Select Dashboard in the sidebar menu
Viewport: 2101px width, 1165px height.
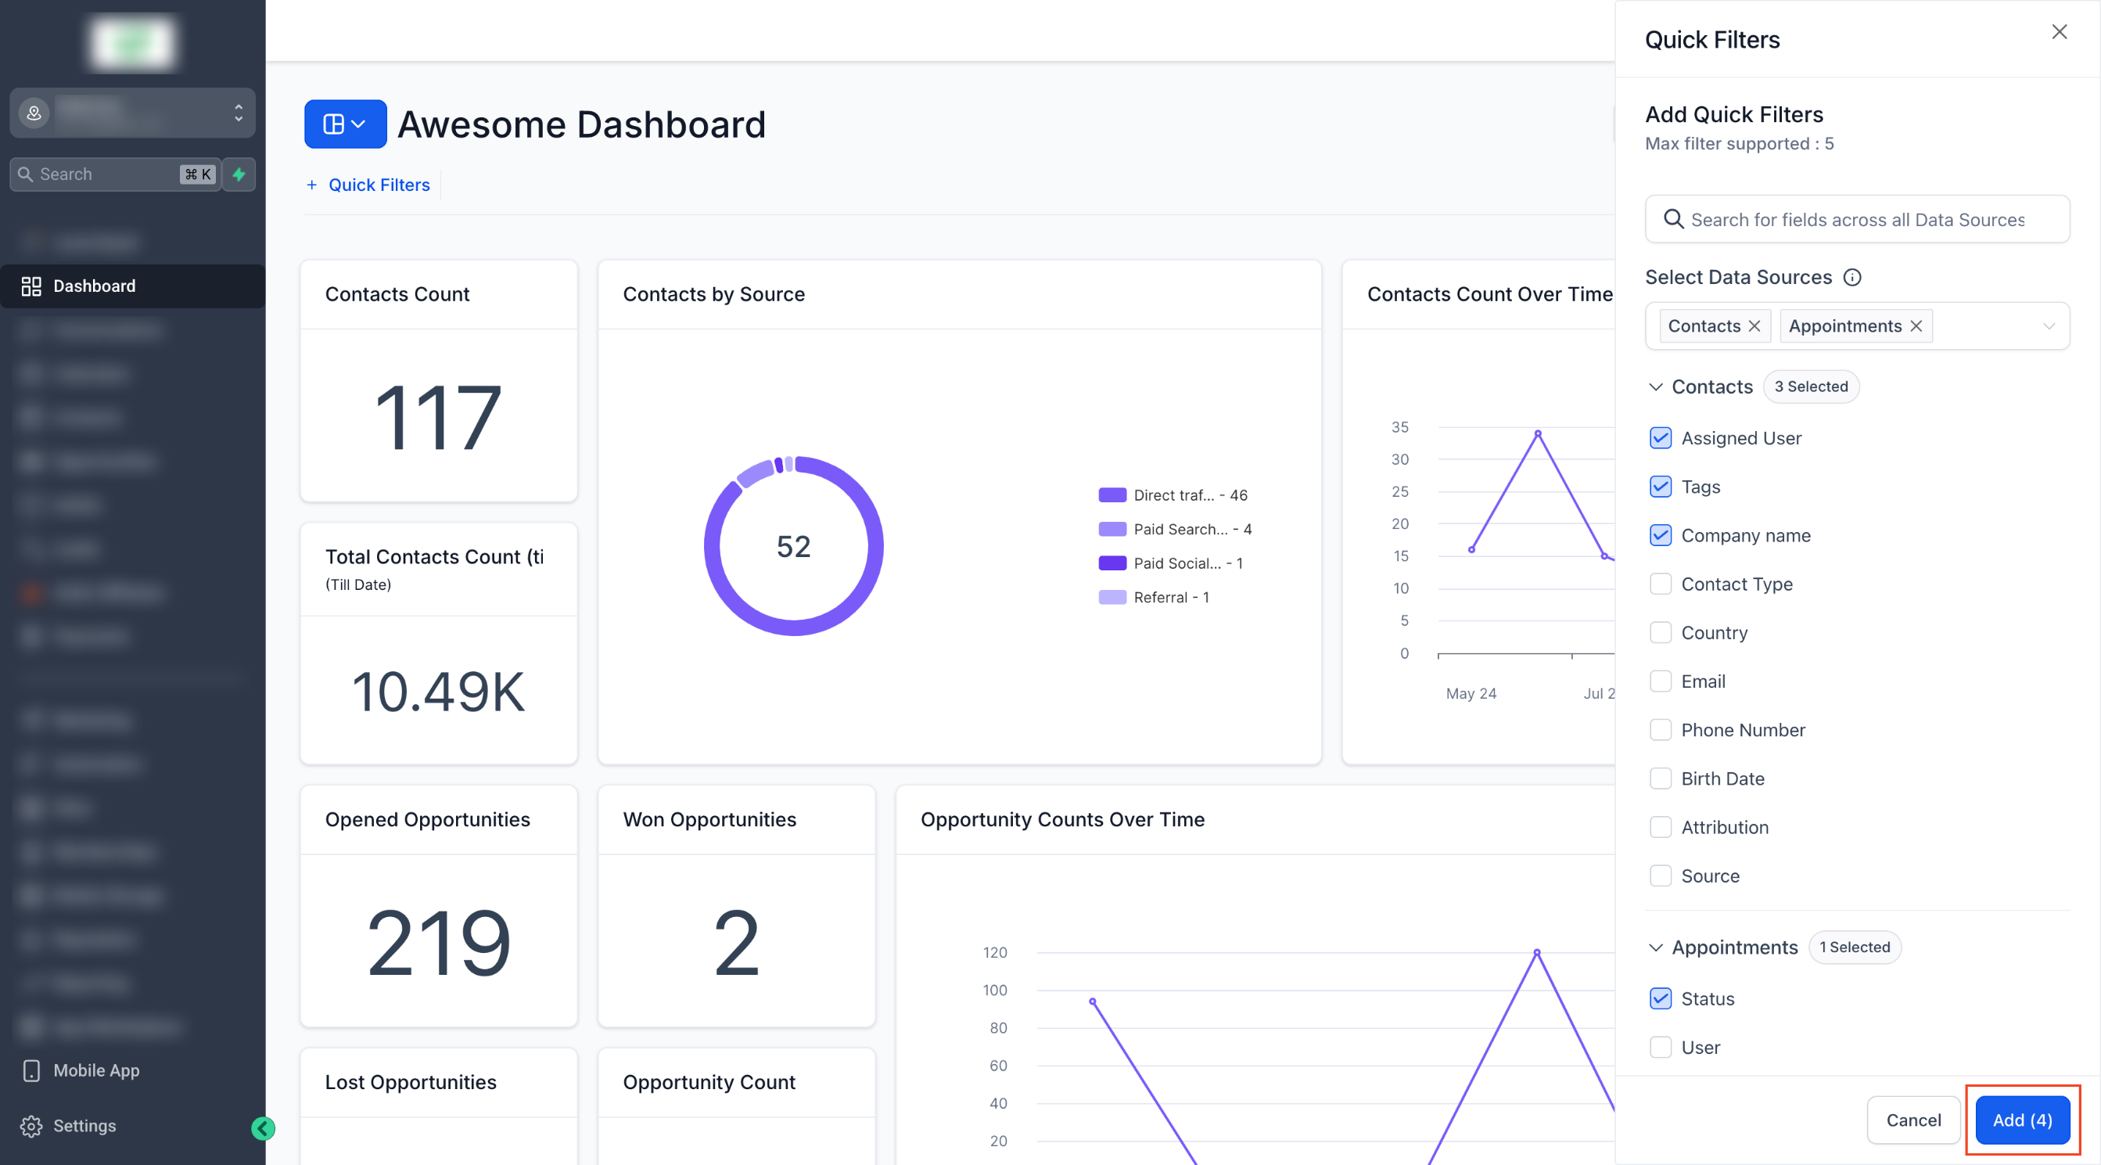point(94,286)
